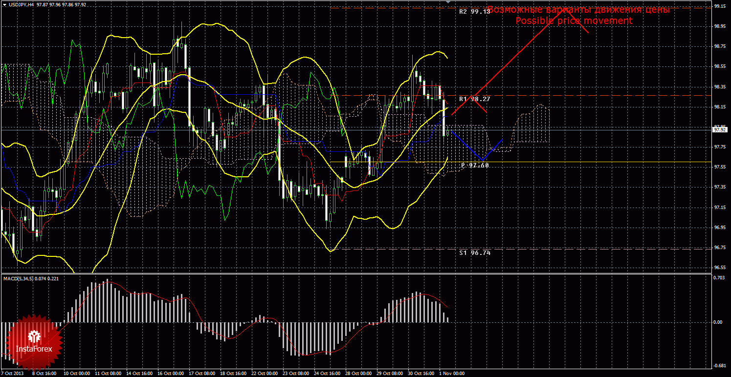Click the MACD 0.00 zero level scale value
This screenshot has width=731, height=377.
(x=718, y=322)
